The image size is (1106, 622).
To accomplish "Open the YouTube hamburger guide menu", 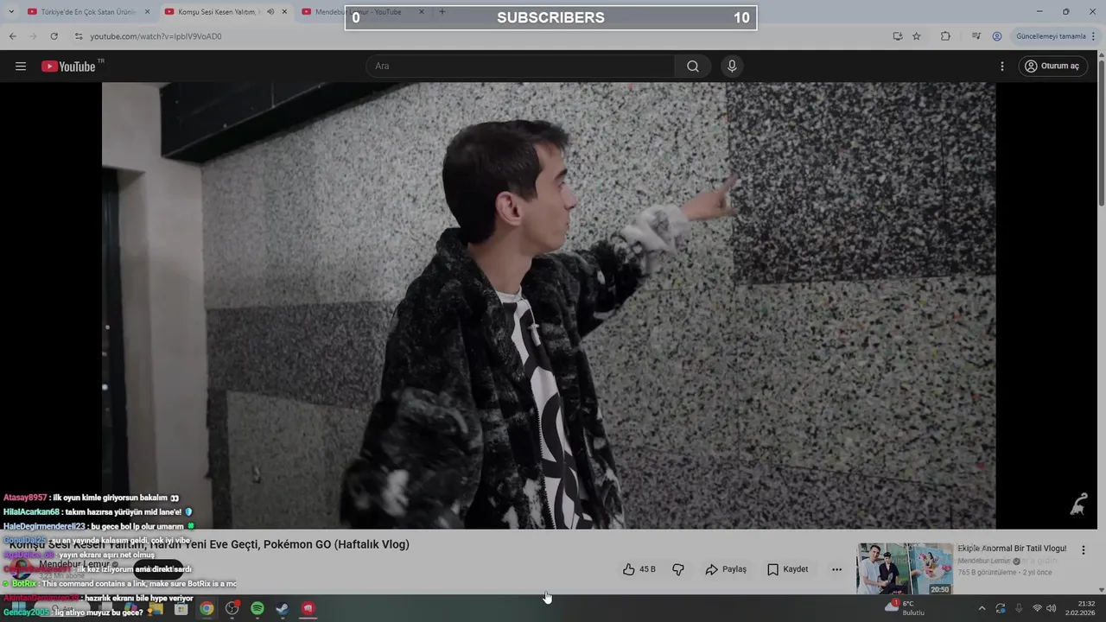I will [21, 66].
